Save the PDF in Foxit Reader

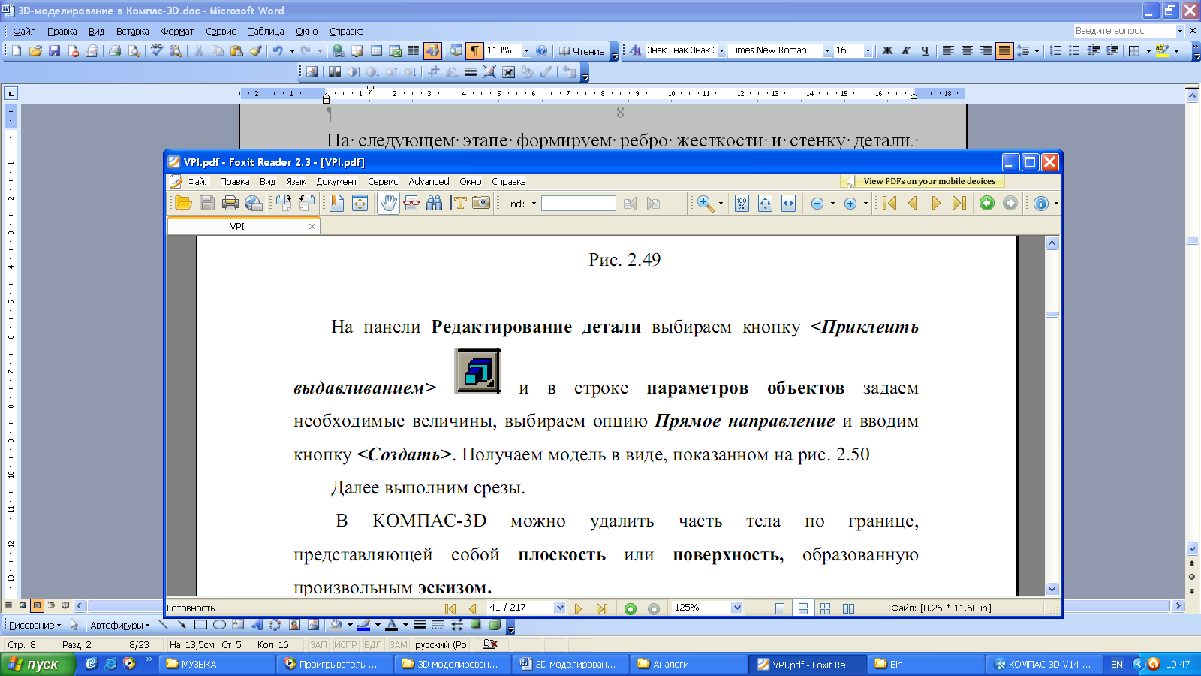tap(207, 203)
